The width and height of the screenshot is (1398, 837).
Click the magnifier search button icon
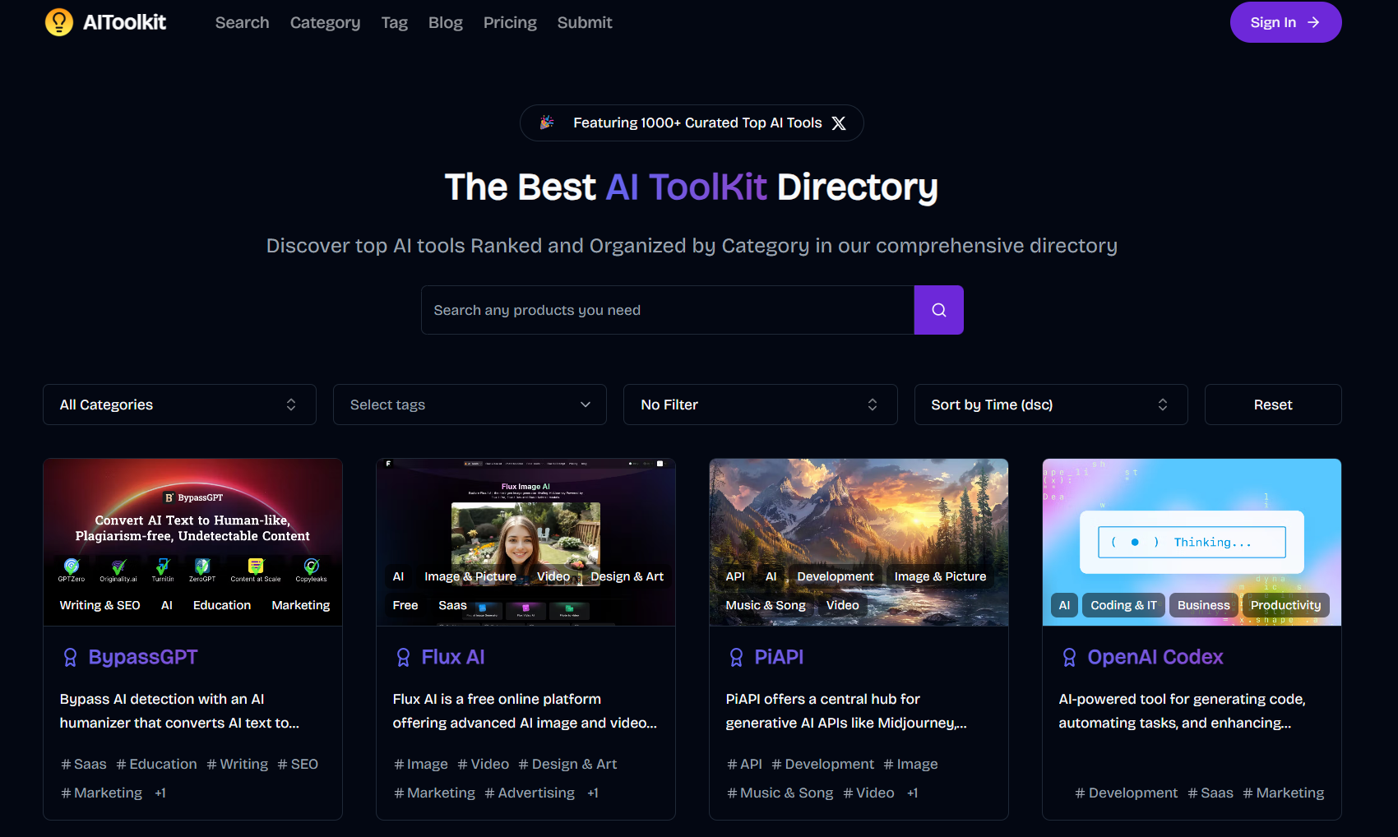938,310
